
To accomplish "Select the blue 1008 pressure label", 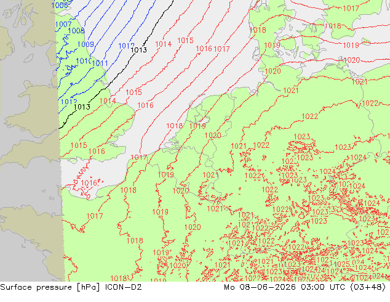I will (76, 31).
